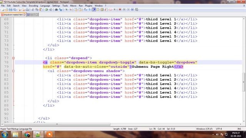The image size is (246, 138).
Task: Open the File menu
Action: point(3,6)
